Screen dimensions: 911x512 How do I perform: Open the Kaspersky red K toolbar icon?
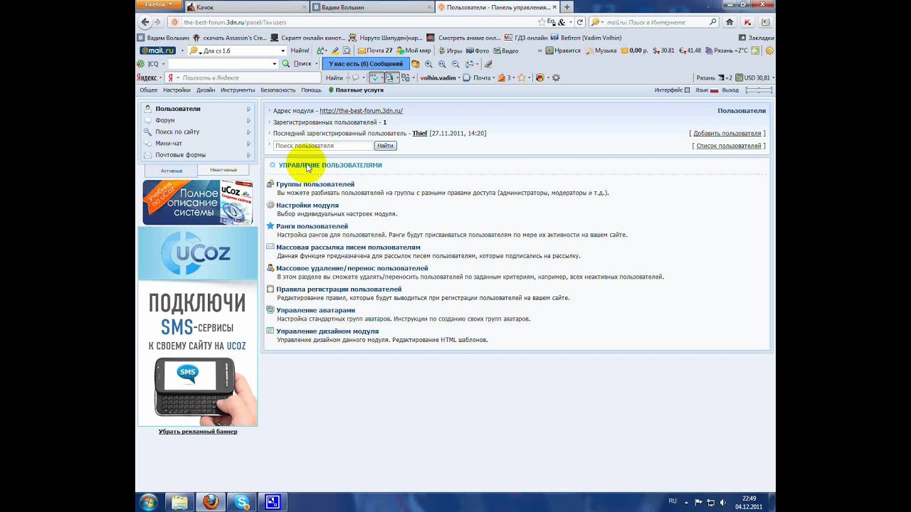[x=747, y=22]
